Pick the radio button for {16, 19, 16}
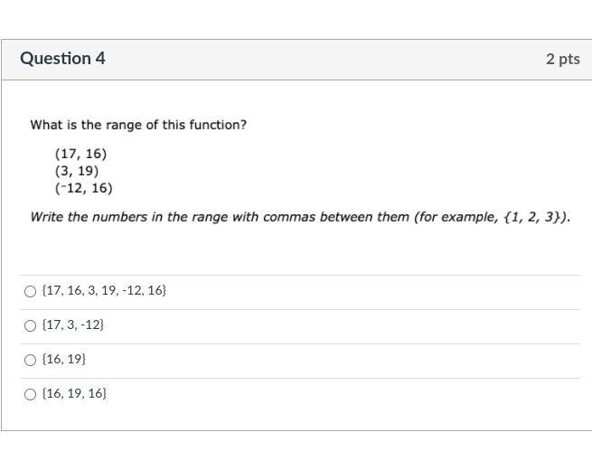This screenshot has height=451, width=592. [x=30, y=394]
